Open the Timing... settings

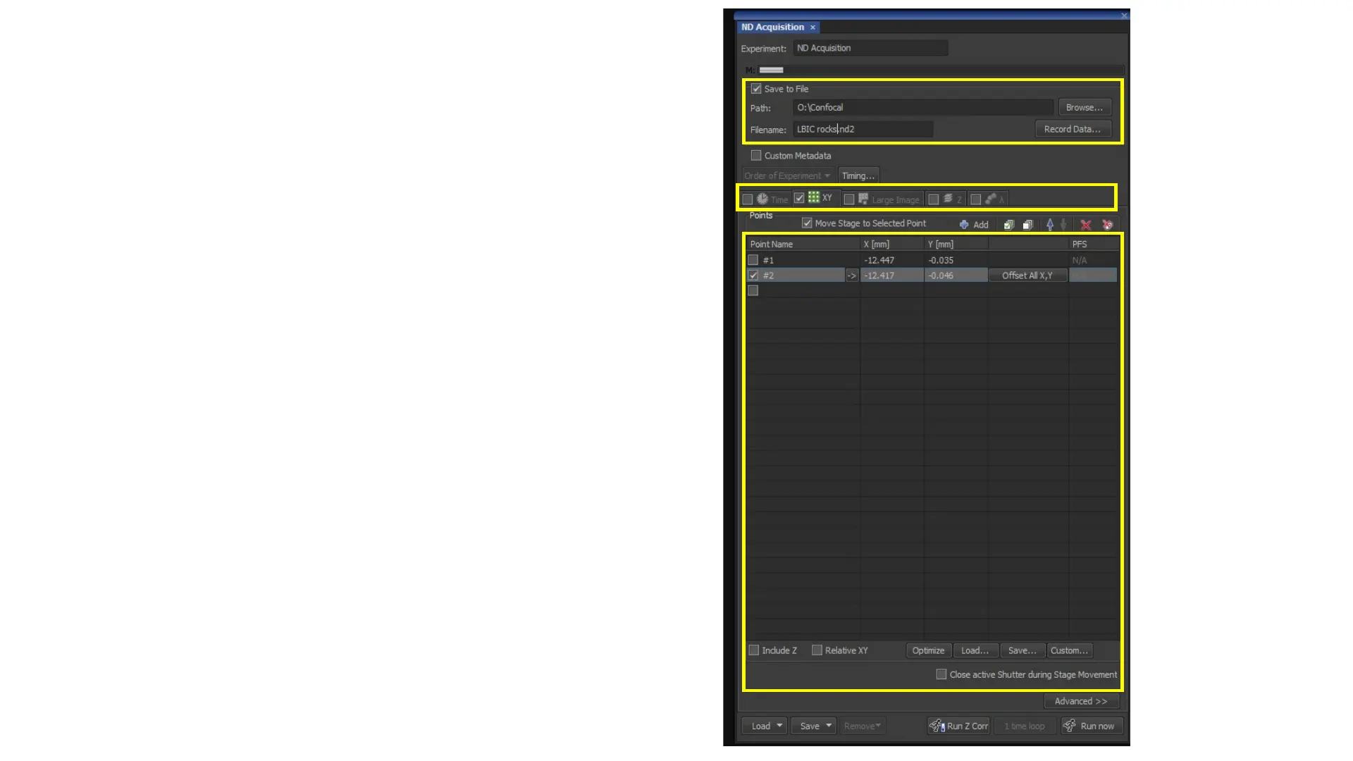858,175
